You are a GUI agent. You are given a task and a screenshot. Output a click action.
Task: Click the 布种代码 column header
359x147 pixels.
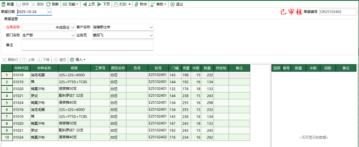pos(21,68)
